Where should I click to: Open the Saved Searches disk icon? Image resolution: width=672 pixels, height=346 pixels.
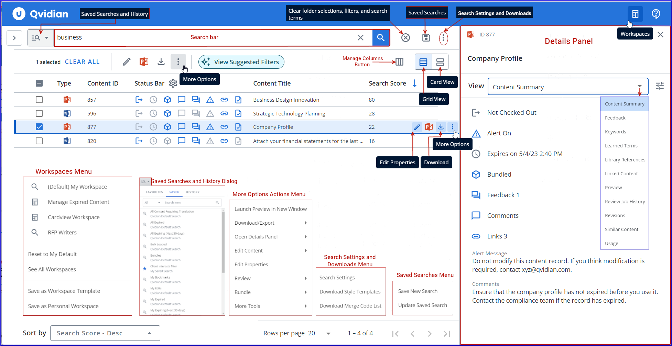tap(426, 37)
